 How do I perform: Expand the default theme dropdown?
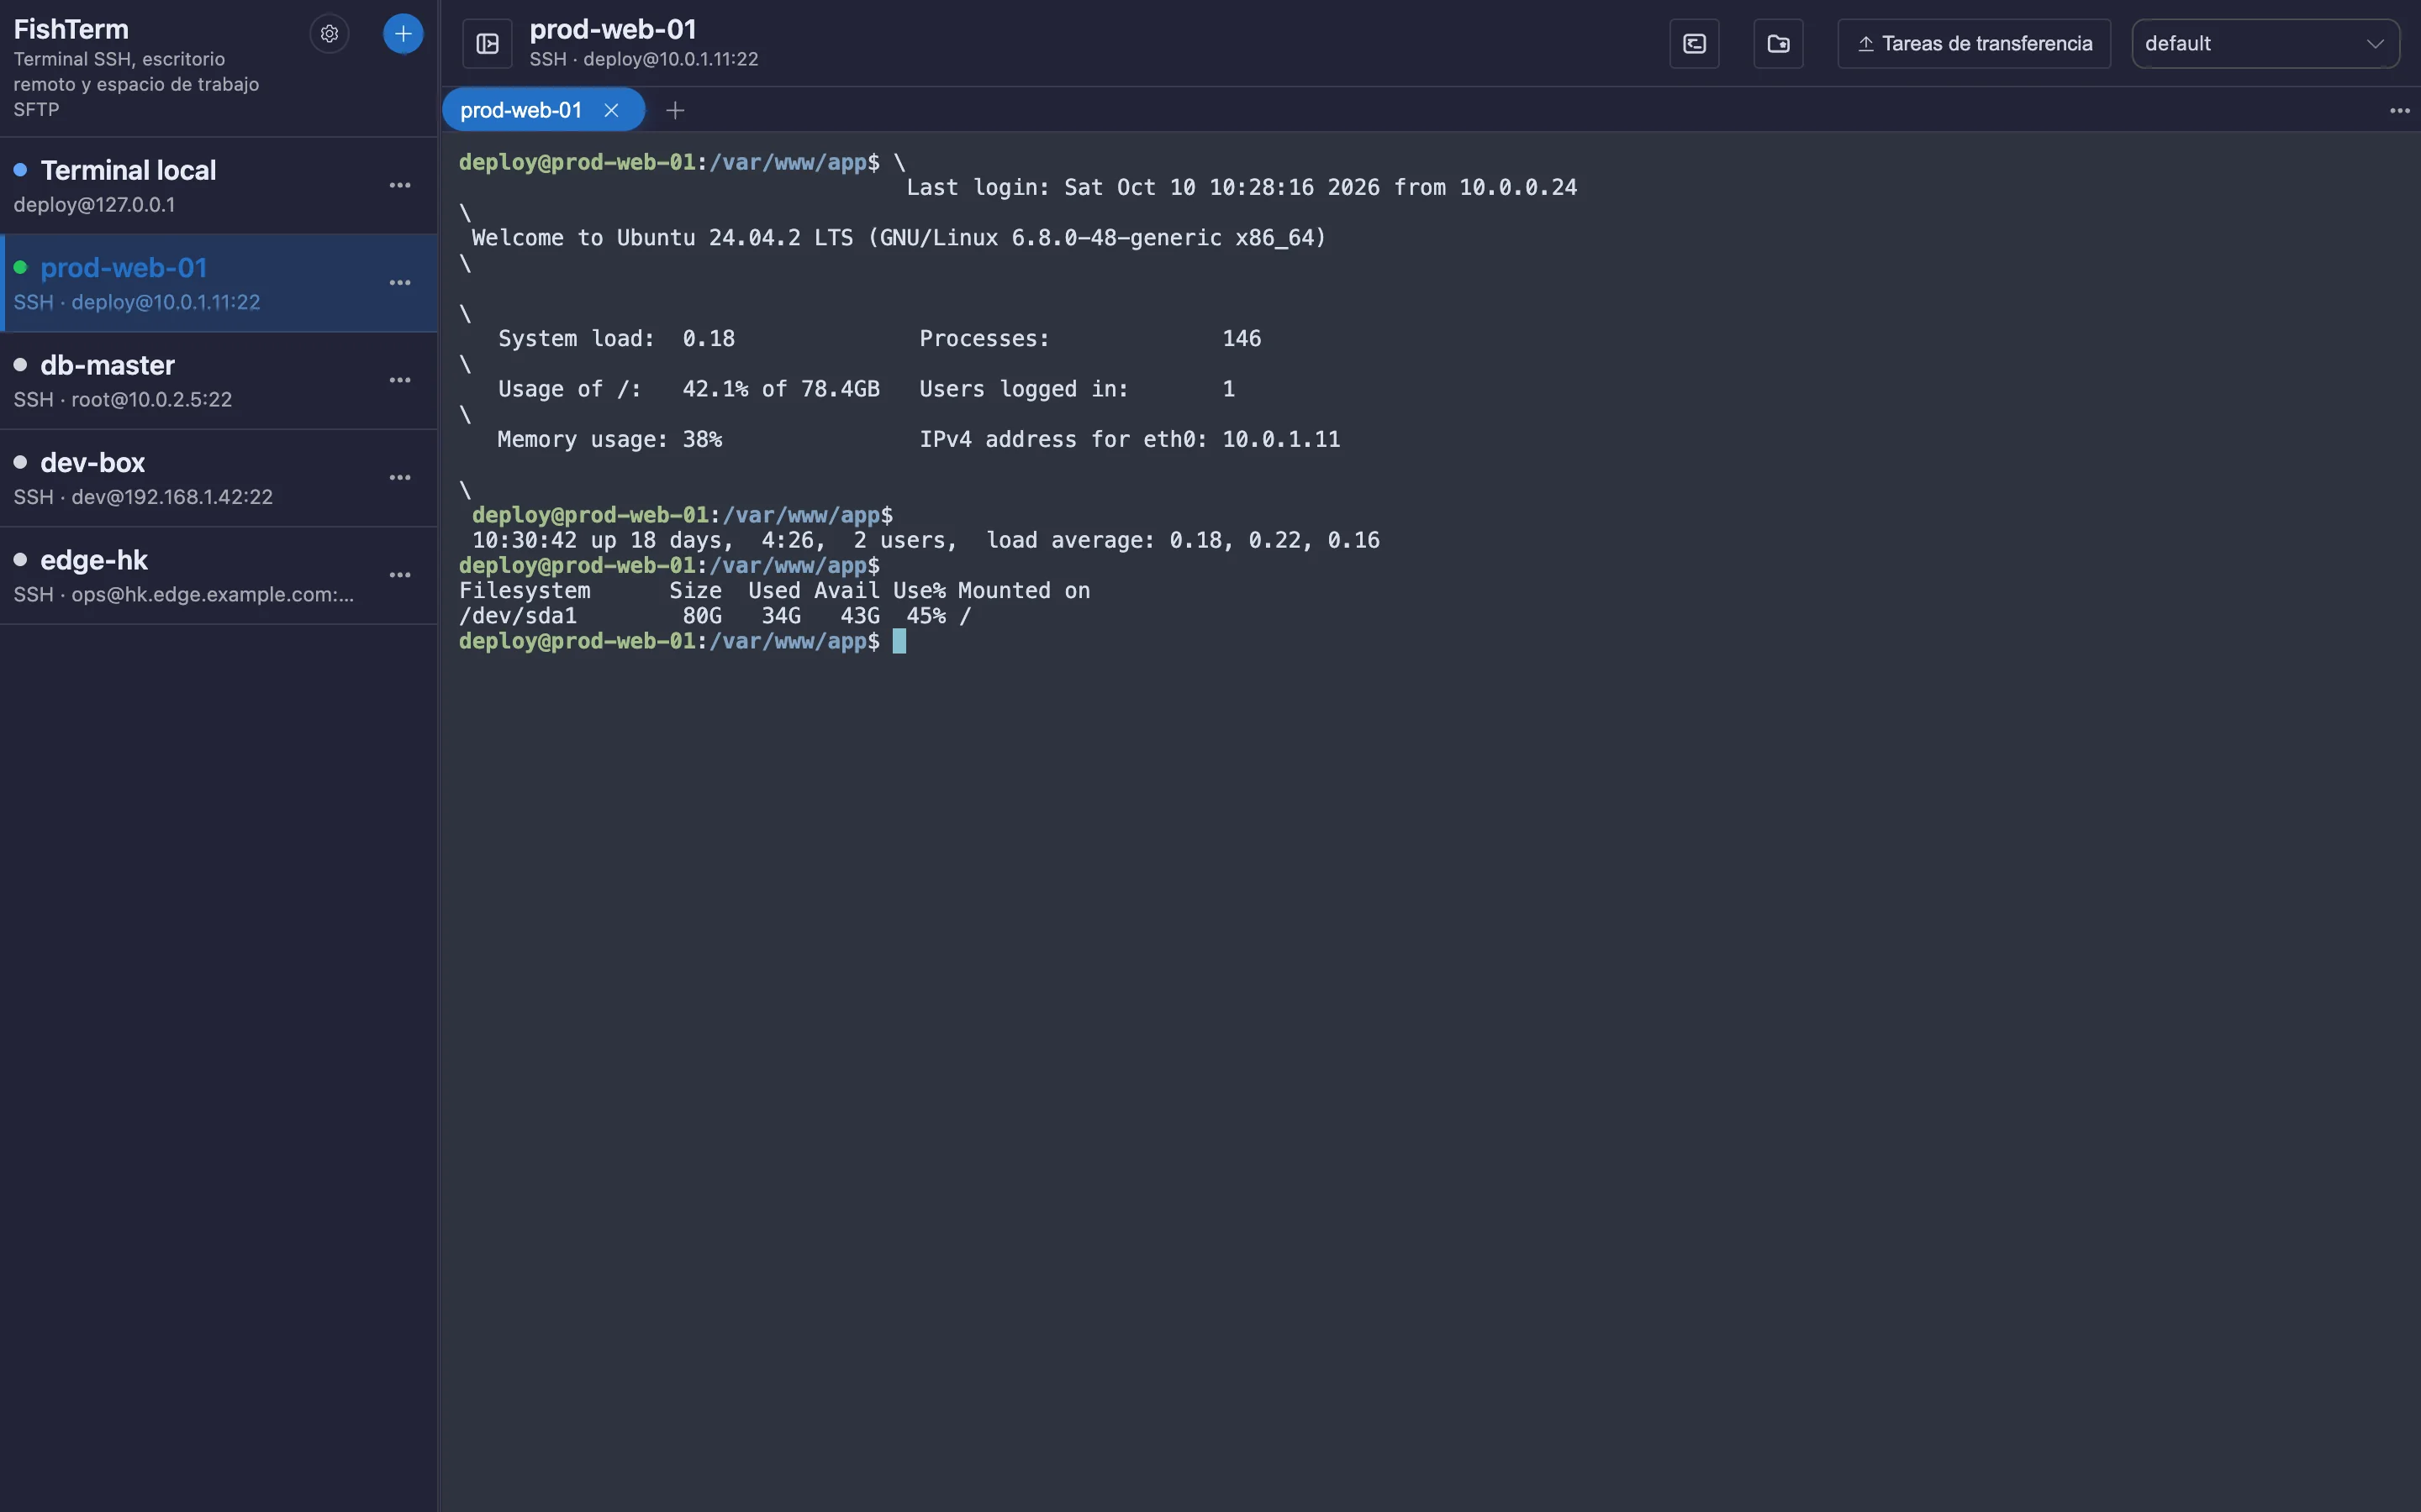pos(2265,44)
